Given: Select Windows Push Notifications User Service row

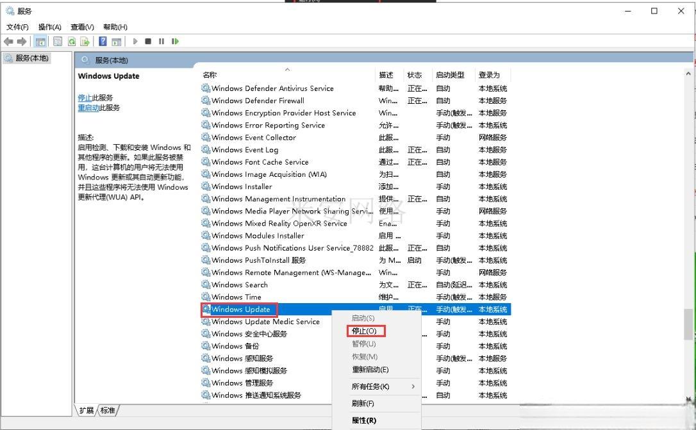Looking at the screenshot, I should pos(356,248).
